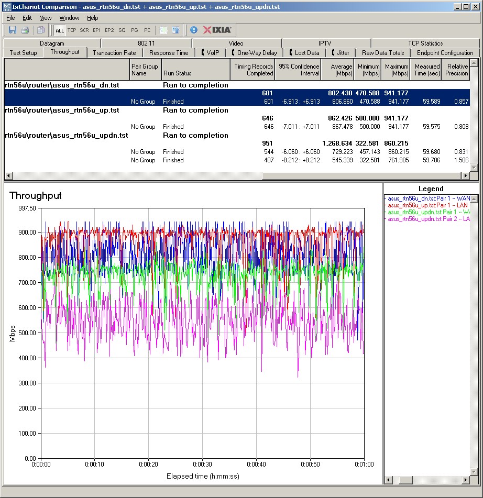
Task: Switch to the One-Way Delay tab
Action: click(x=254, y=53)
